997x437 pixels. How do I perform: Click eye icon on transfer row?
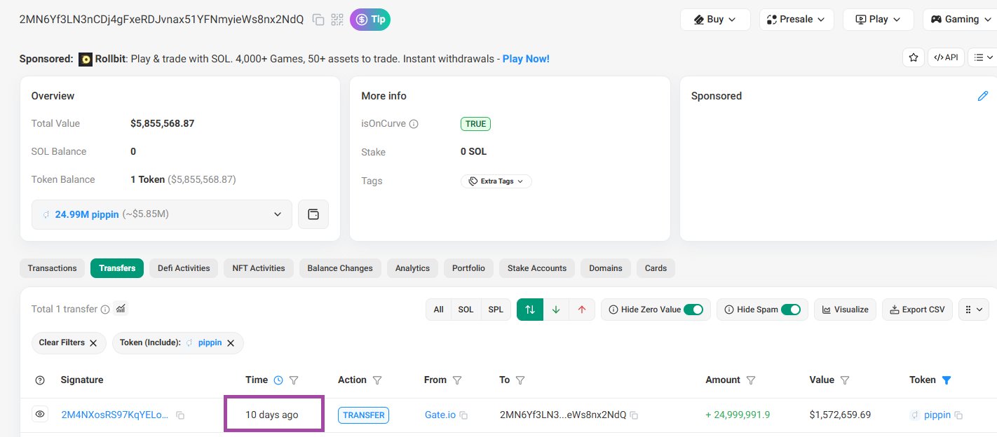(x=41, y=415)
